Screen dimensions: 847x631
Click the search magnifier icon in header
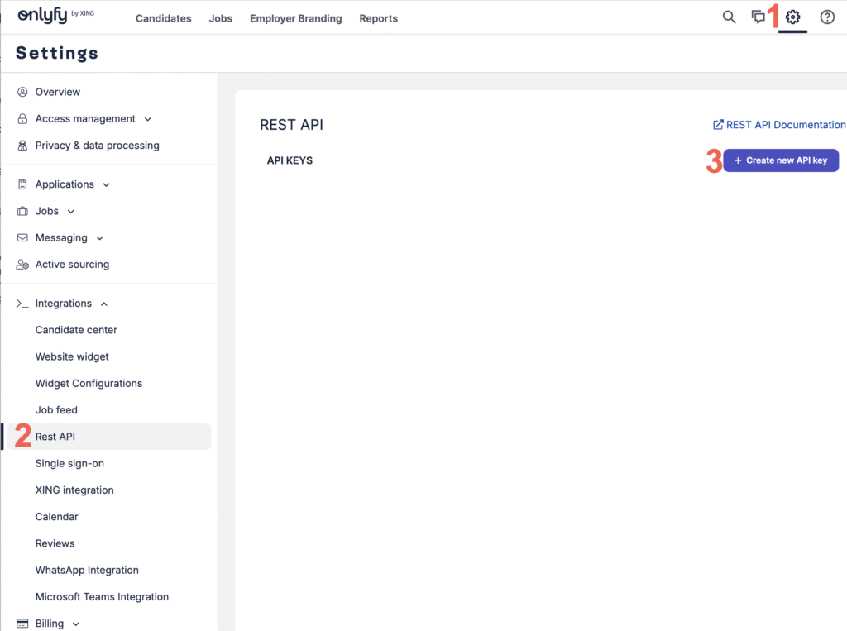pyautogui.click(x=729, y=17)
